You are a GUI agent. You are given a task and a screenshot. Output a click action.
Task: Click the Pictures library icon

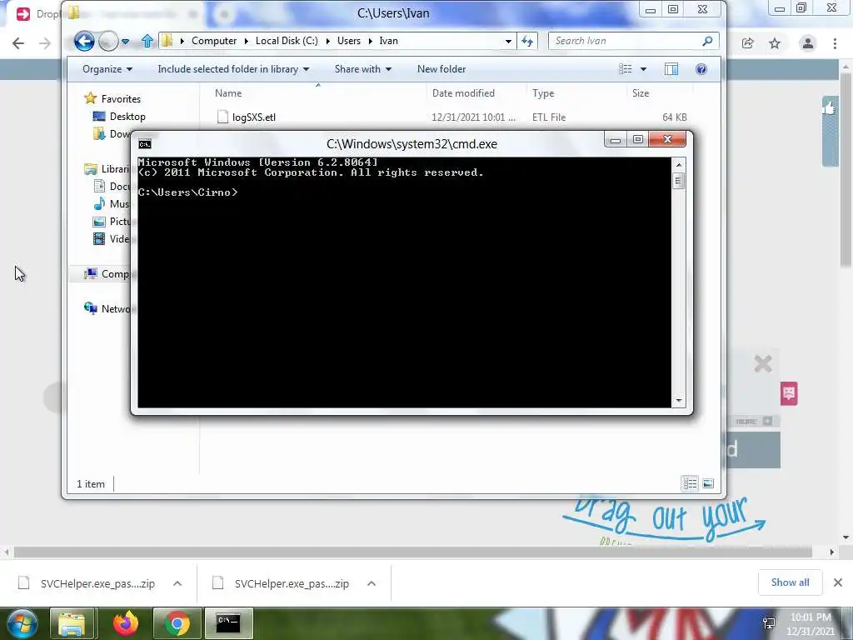(x=99, y=222)
